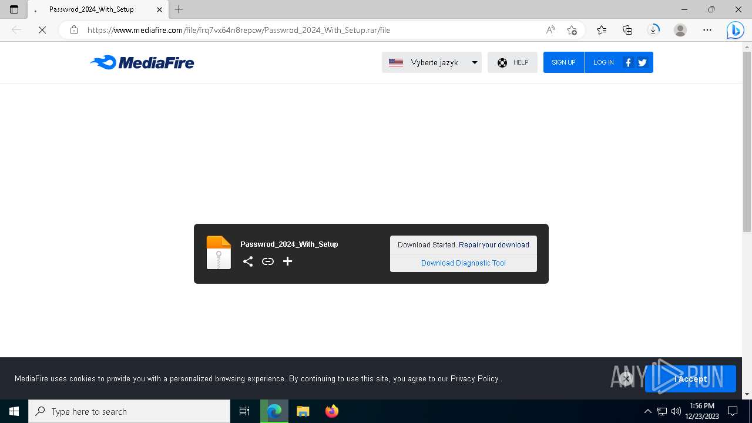This screenshot has width=752, height=423.
Task: Open the browser profile icon
Action: (680, 30)
